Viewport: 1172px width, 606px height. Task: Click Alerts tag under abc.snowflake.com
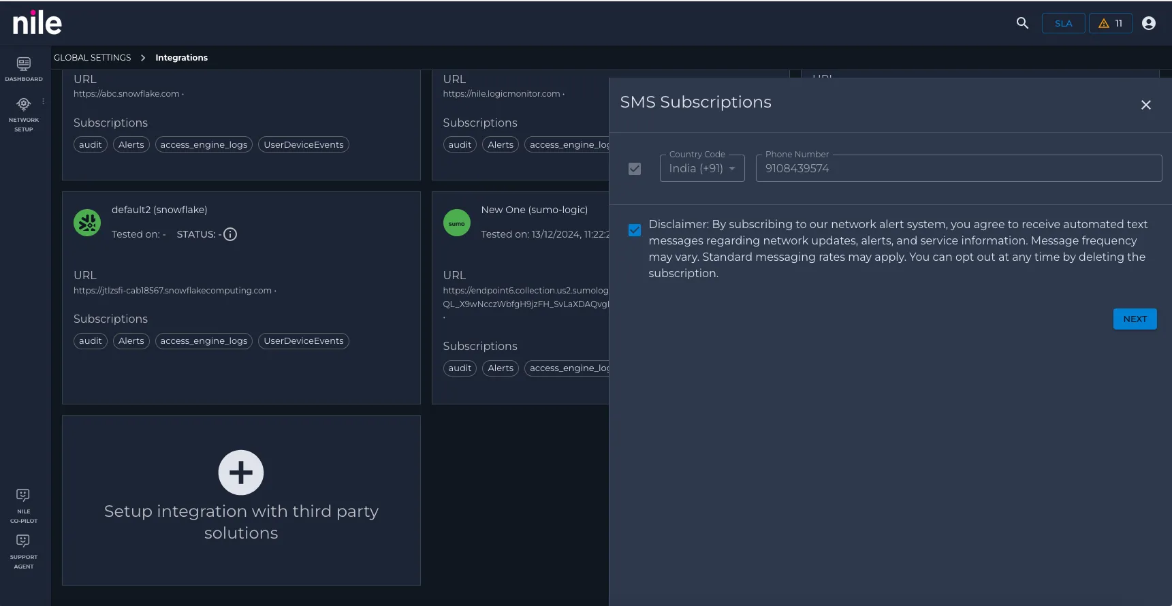click(131, 144)
